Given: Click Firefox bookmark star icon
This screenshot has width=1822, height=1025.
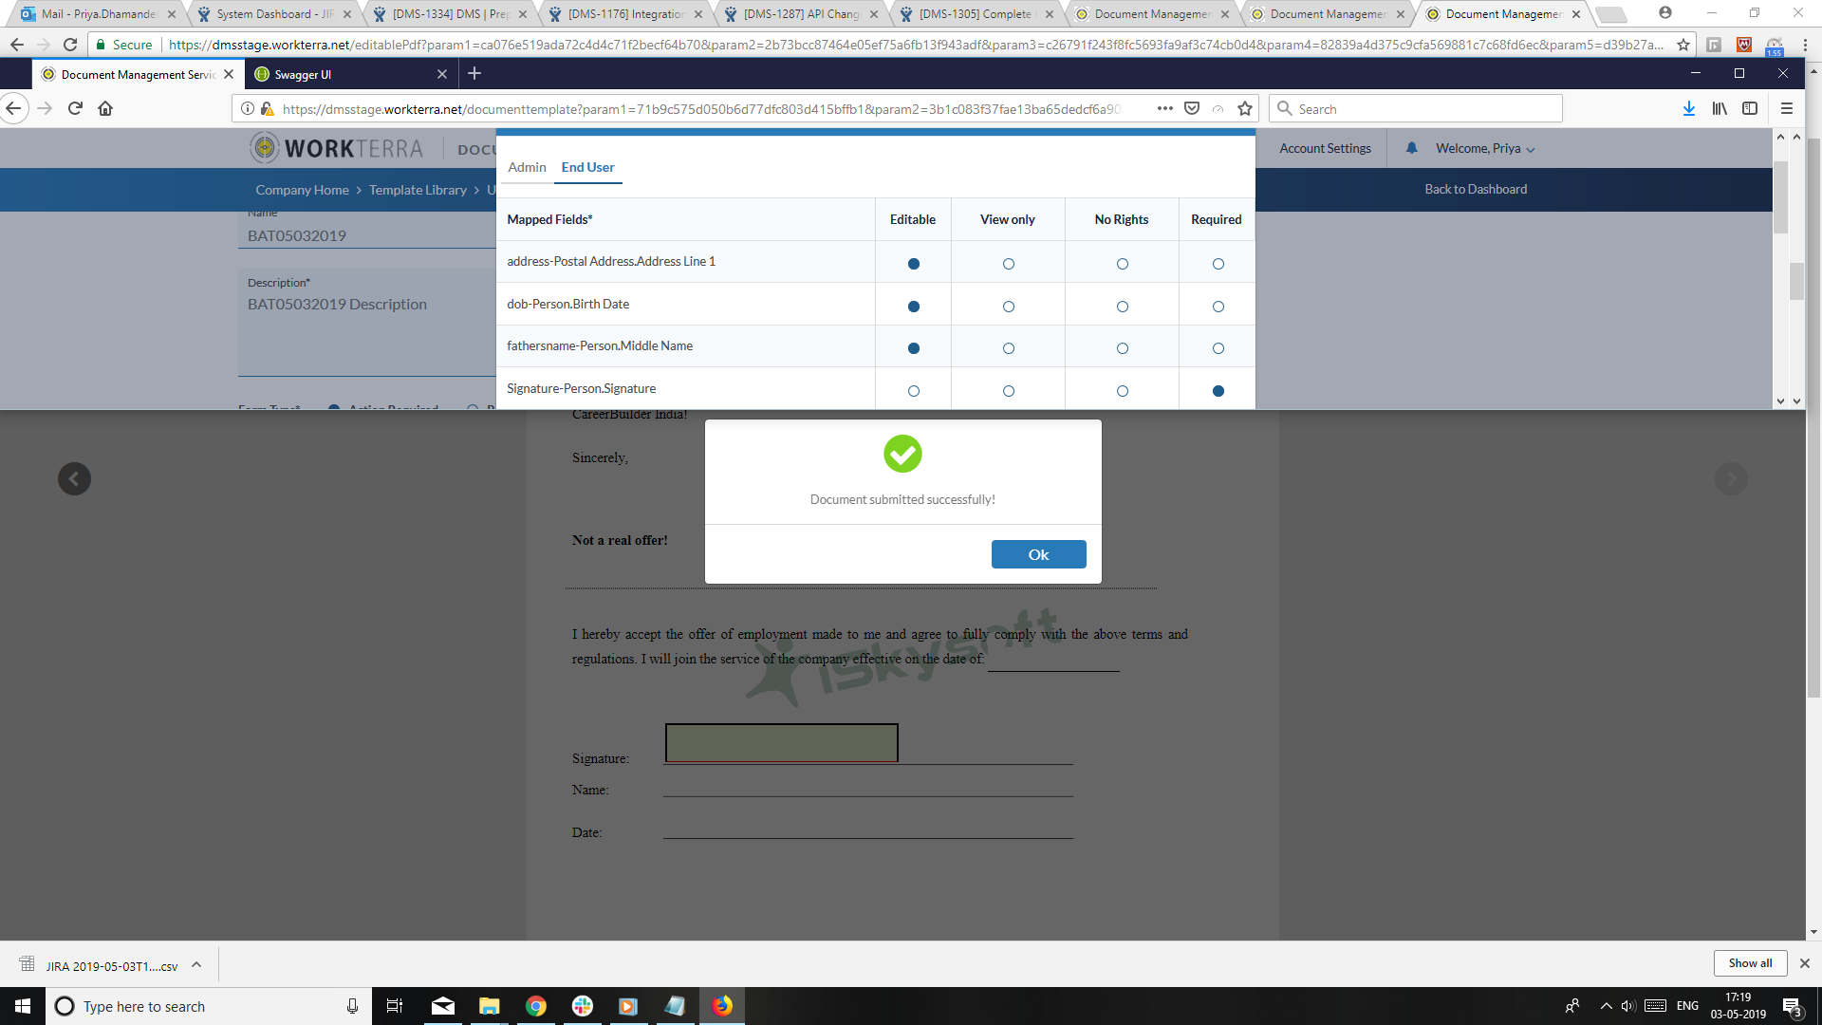Looking at the screenshot, I should tap(1245, 108).
